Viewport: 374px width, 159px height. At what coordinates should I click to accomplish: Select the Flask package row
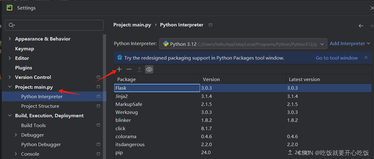(243, 88)
